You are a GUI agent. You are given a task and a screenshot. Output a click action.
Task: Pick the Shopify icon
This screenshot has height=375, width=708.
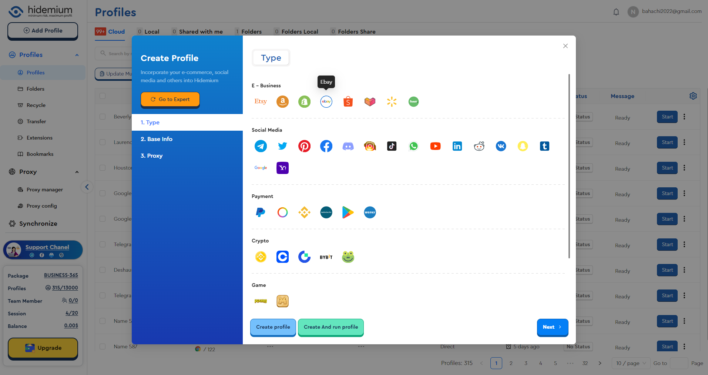(x=304, y=101)
